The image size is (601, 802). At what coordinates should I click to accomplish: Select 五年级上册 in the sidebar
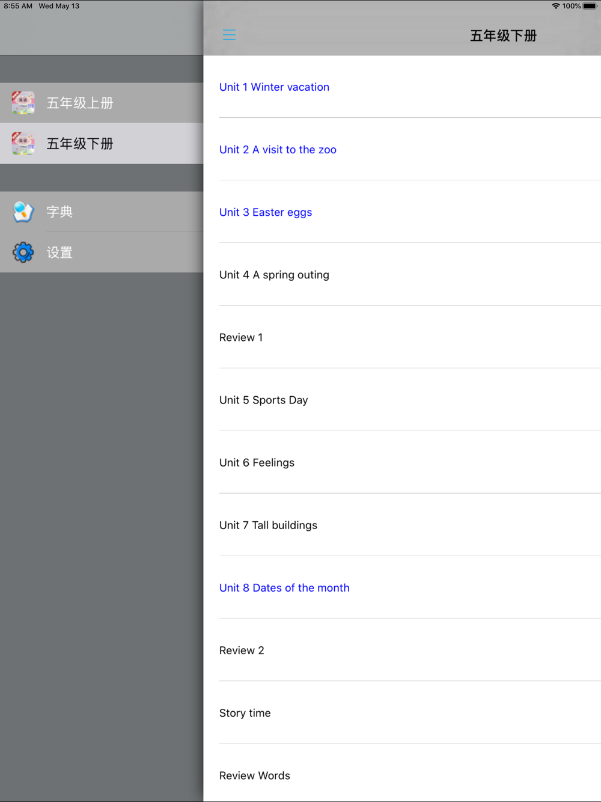tap(102, 103)
